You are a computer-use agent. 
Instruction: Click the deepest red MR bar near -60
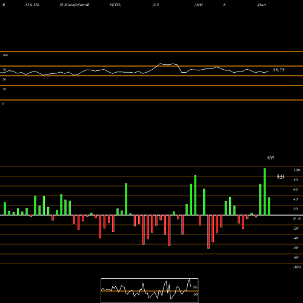[x=208, y=232]
